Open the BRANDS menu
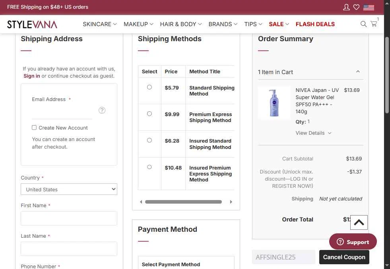 223,24
